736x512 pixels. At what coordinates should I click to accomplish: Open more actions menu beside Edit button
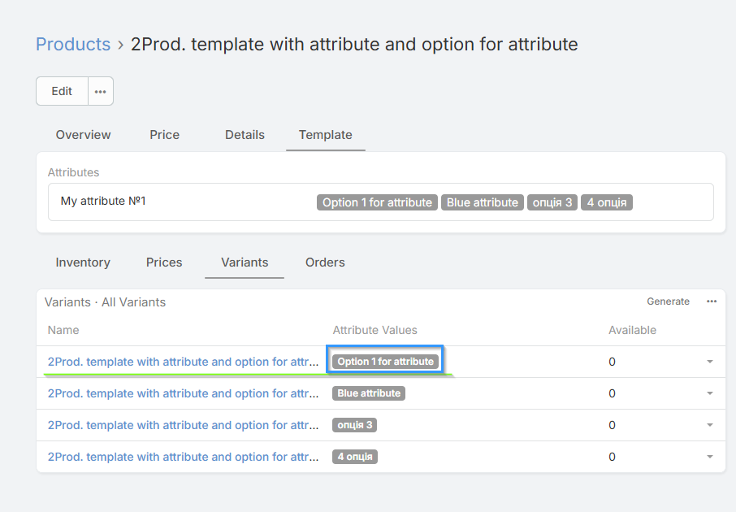(100, 91)
